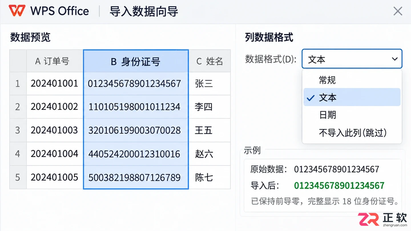Image resolution: width=411 pixels, height=231 pixels.
Task: Click cell with order 202401005
Action: (55, 177)
